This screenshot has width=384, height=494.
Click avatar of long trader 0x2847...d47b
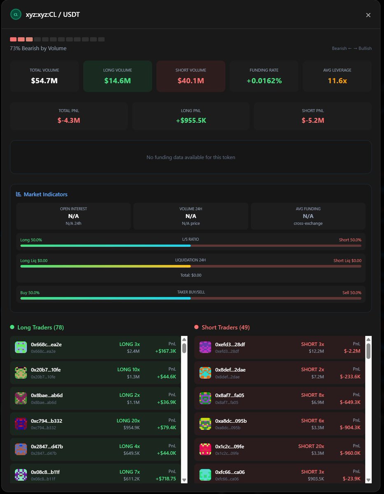(x=21, y=450)
